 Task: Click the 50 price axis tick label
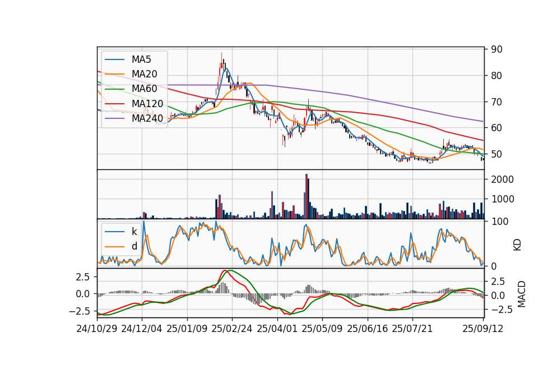[x=497, y=154]
